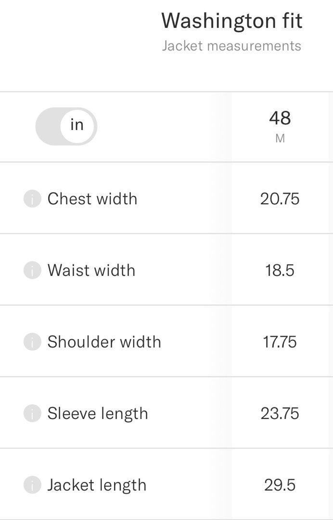Screen dimensions: 333x520
Task: Open info icon next to Shoulder width
Action: click(32, 342)
